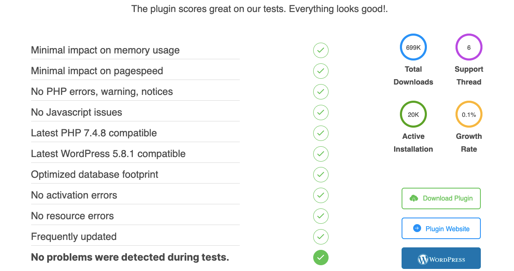Click the WordPress 5.8.1 compatible check icon
This screenshot has height=271, width=514.
point(321,154)
